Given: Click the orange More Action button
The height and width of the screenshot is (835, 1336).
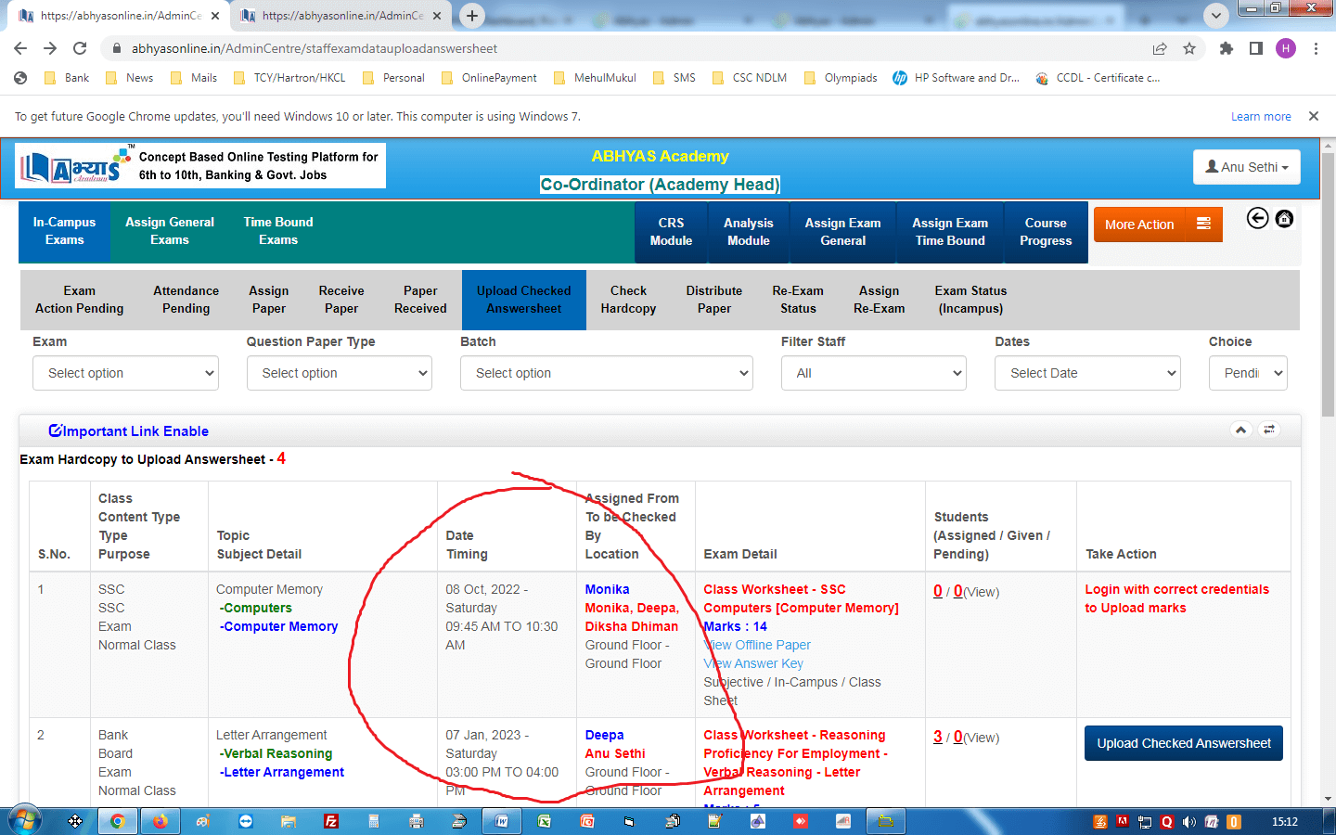Looking at the screenshot, I should click(1157, 225).
